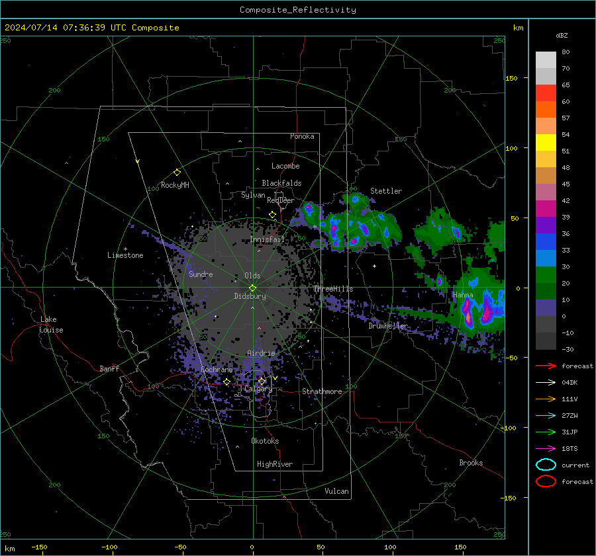
Task: Click the 2024/07/14 07:36:39 UTC timestamp
Action: point(66,28)
